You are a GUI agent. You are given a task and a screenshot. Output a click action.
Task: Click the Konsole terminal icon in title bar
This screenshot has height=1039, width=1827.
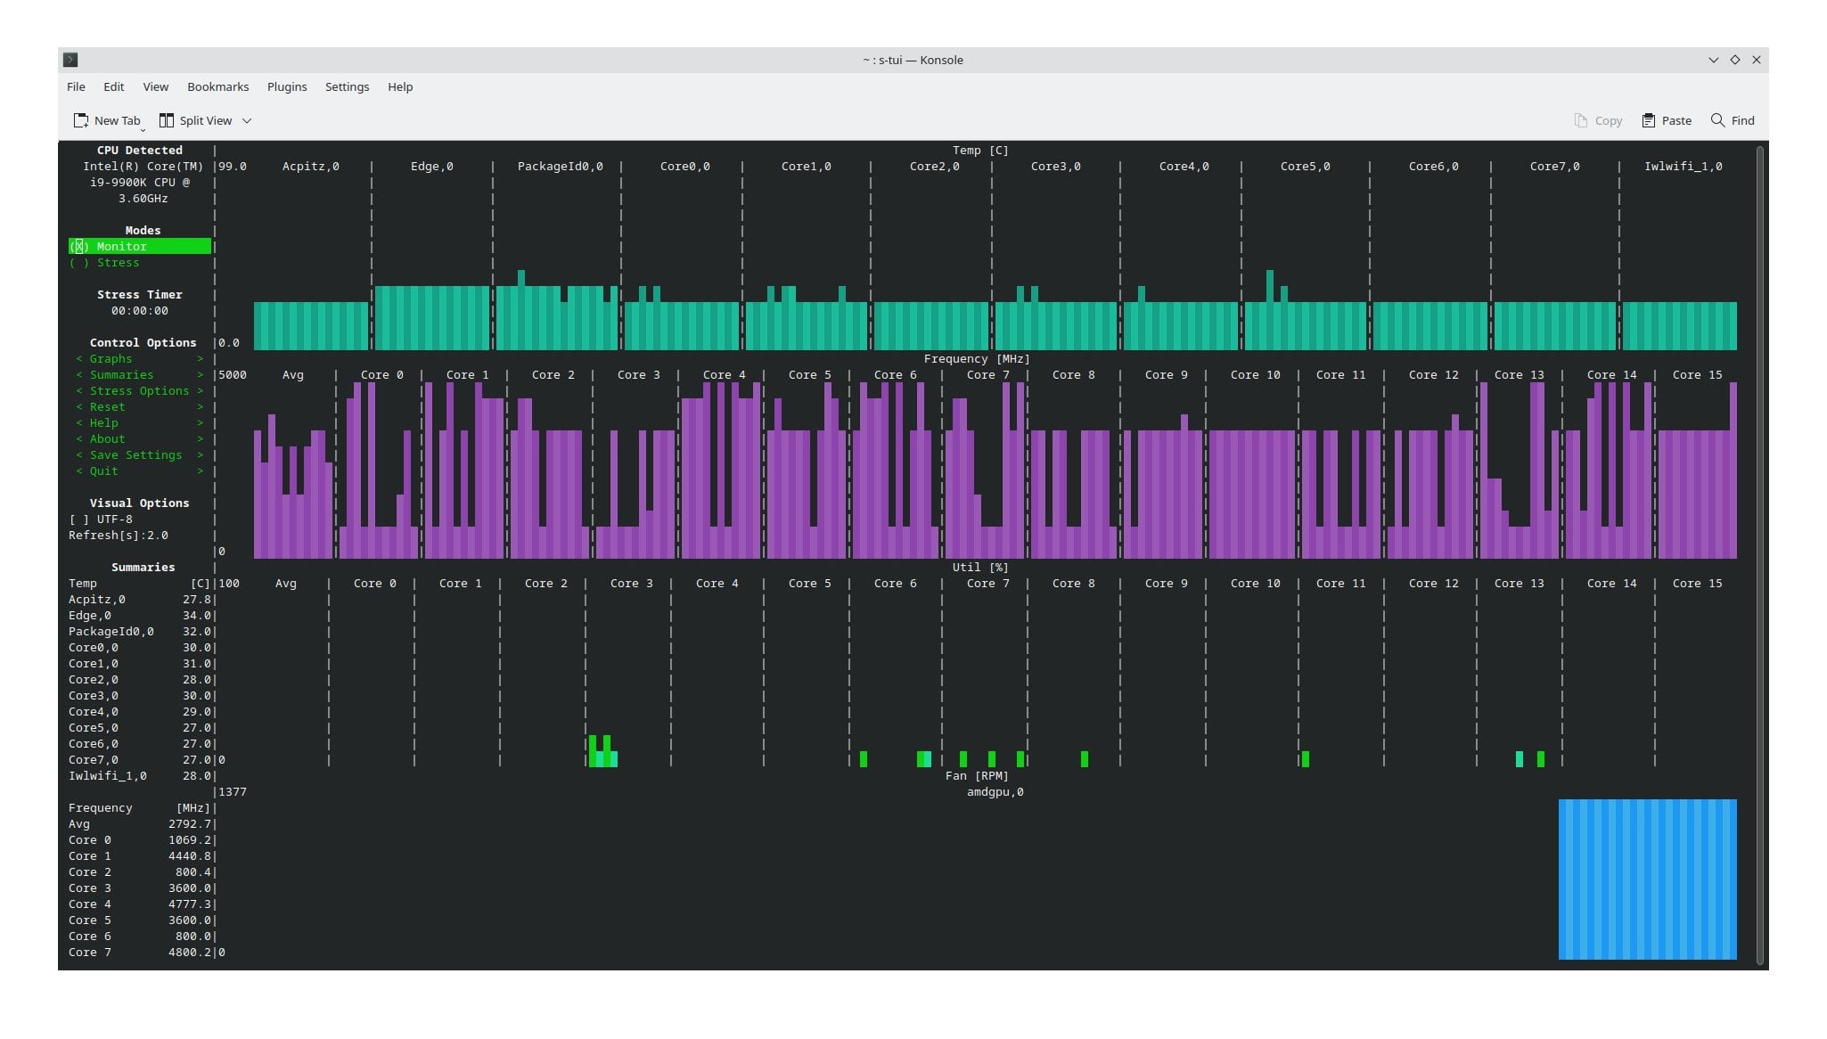tap(71, 60)
